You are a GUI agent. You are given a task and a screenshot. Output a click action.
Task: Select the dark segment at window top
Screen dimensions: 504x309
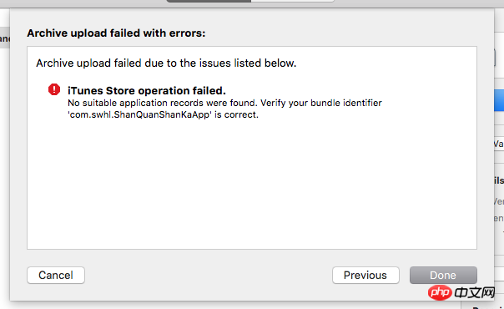[209, 1]
